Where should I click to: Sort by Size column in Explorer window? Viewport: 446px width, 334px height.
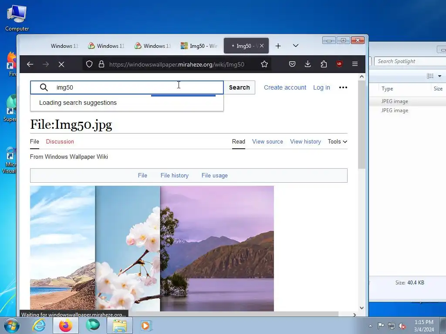tap(438, 89)
